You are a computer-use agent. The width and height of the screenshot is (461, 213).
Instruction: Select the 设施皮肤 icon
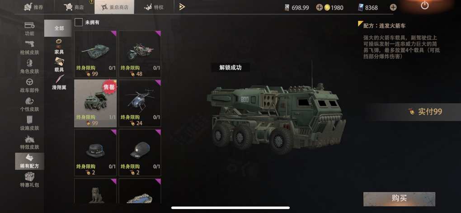coord(29,120)
